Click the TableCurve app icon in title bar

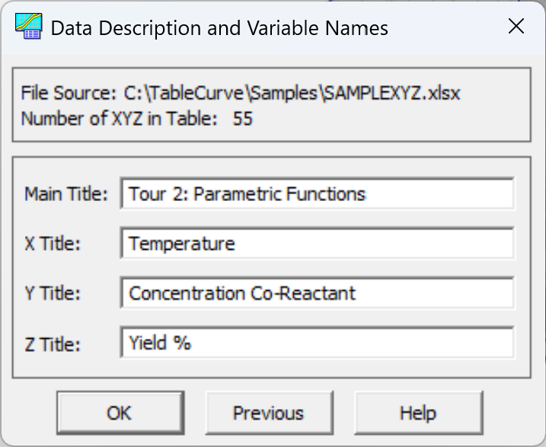pyautogui.click(x=28, y=26)
